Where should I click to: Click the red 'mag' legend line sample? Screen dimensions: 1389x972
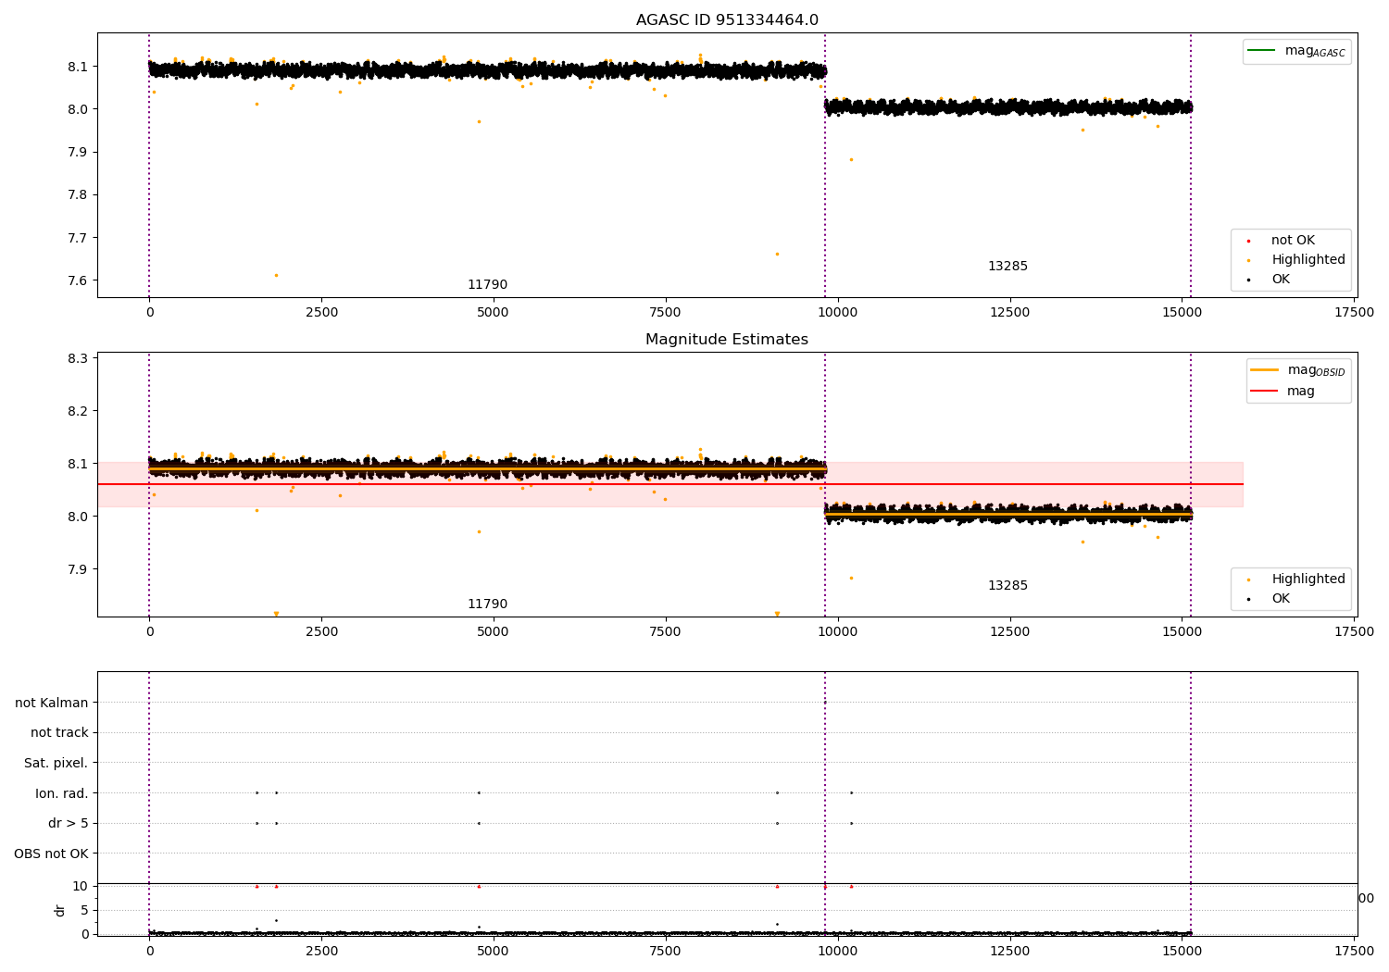1264,391
